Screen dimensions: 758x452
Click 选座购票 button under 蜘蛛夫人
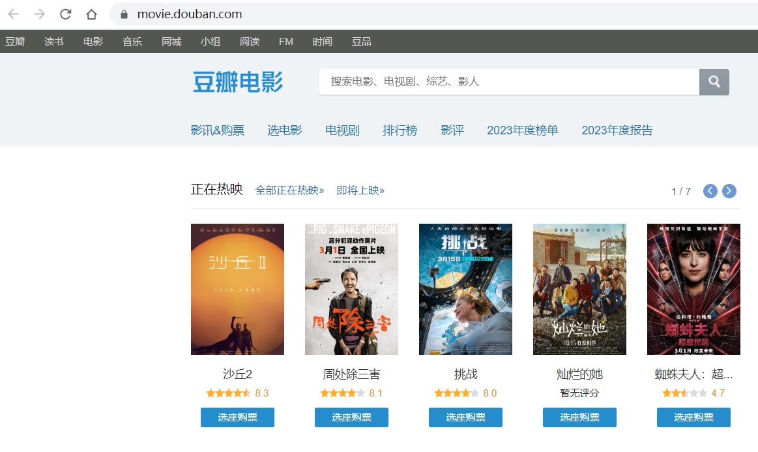693,417
